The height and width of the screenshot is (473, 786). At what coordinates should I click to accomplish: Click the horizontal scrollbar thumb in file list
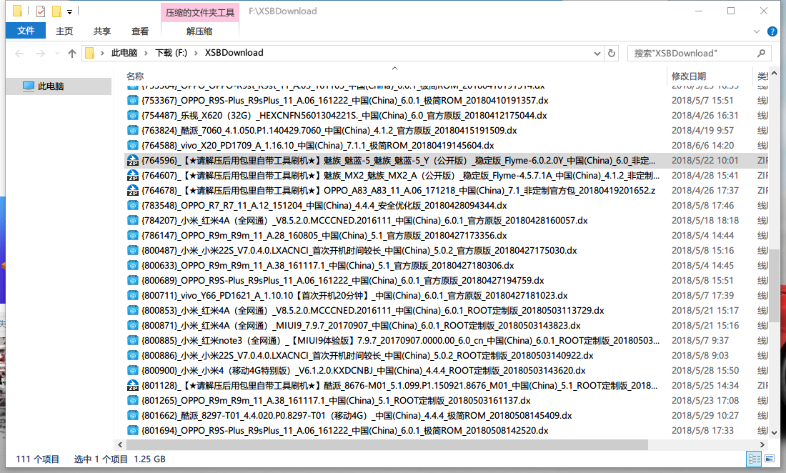387,444
